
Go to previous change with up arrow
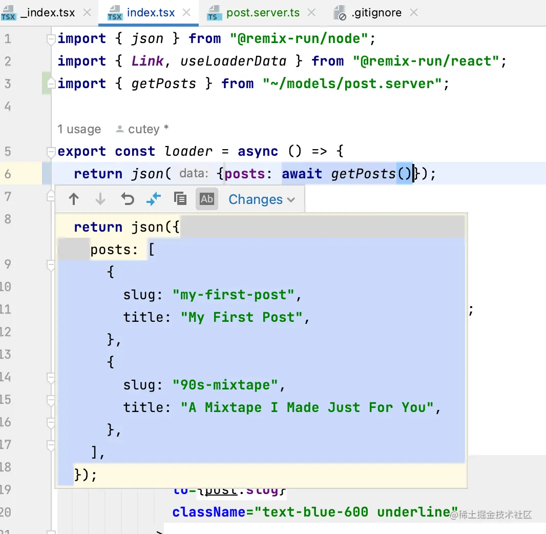point(74,199)
